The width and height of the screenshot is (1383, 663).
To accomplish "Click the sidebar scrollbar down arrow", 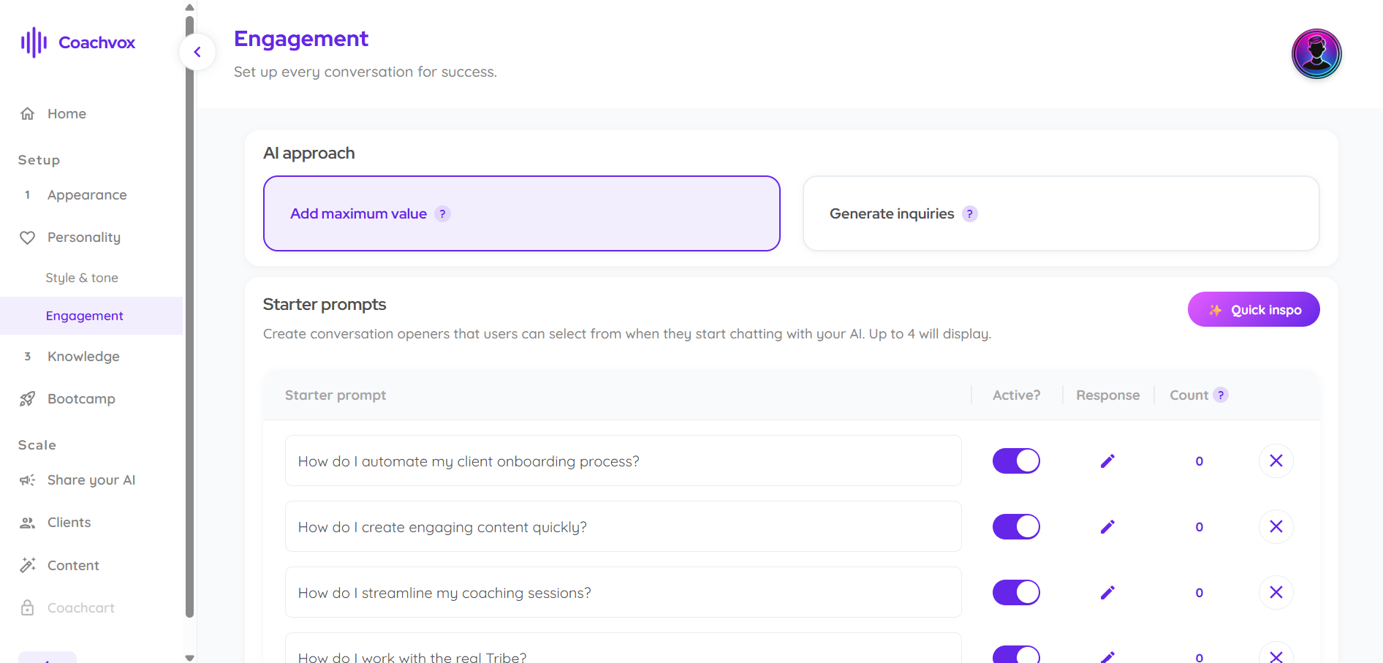I will click(x=190, y=657).
